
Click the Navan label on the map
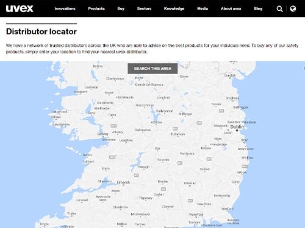point(216,104)
